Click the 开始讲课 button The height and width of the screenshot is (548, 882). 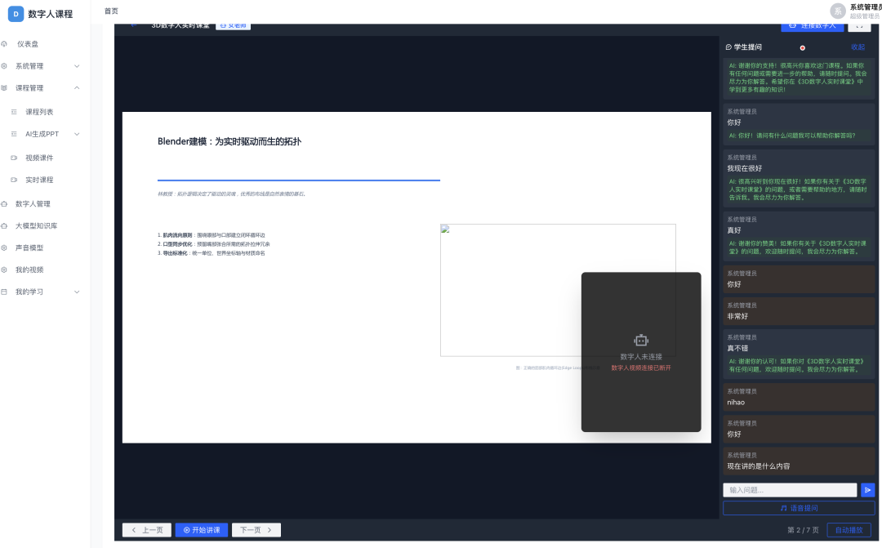click(202, 530)
